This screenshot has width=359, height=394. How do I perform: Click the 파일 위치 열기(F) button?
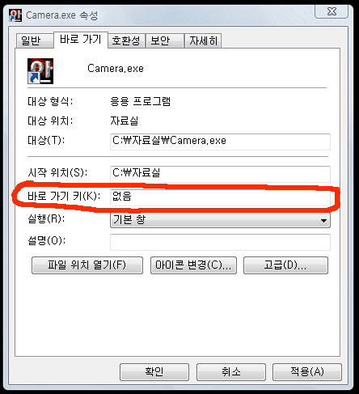(x=87, y=265)
